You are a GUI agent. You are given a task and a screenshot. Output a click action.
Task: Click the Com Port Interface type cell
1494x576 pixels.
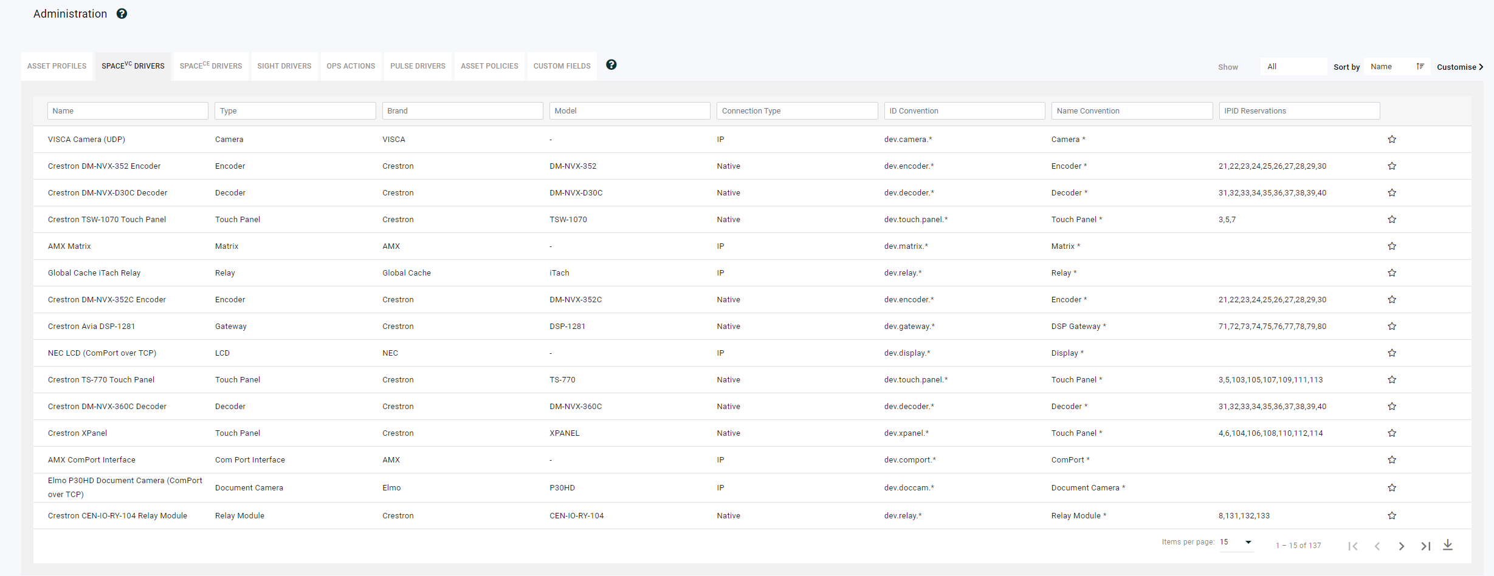click(x=250, y=459)
